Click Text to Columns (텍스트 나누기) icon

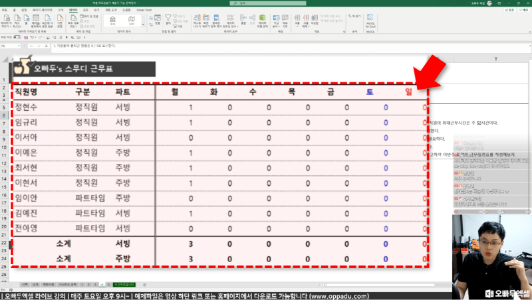(197, 21)
